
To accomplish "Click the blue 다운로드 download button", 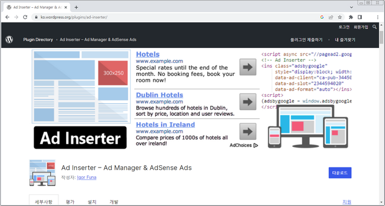I will tap(340, 173).
